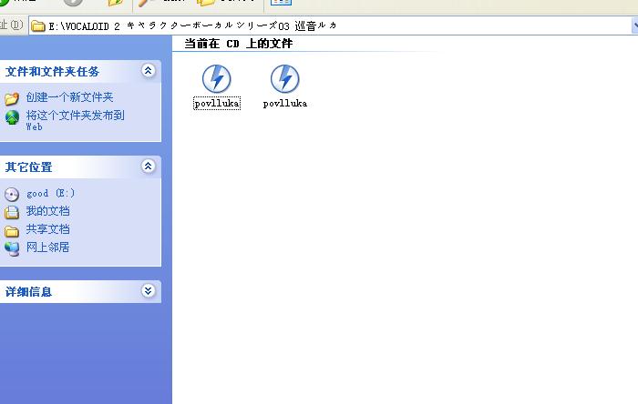Click the 网上邻居 link text
Image resolution: width=638 pixels, height=404 pixels.
click(x=47, y=247)
